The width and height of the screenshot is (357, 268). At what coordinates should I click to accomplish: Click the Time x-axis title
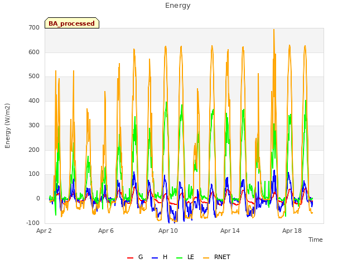coord(315,240)
